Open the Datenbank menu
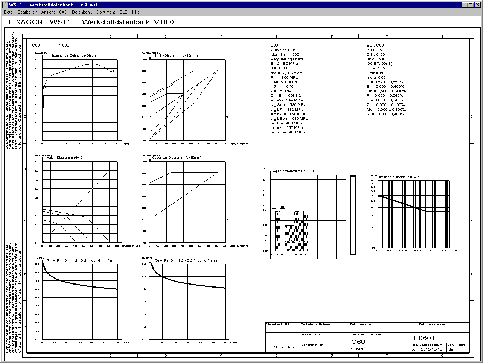This screenshot has height=363, width=483. tap(82, 12)
